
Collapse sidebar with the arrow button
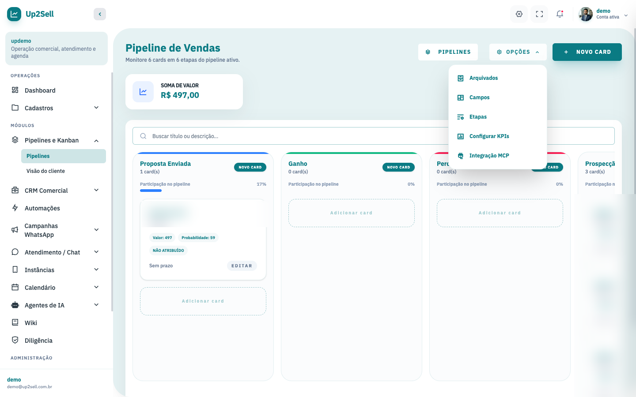click(100, 14)
